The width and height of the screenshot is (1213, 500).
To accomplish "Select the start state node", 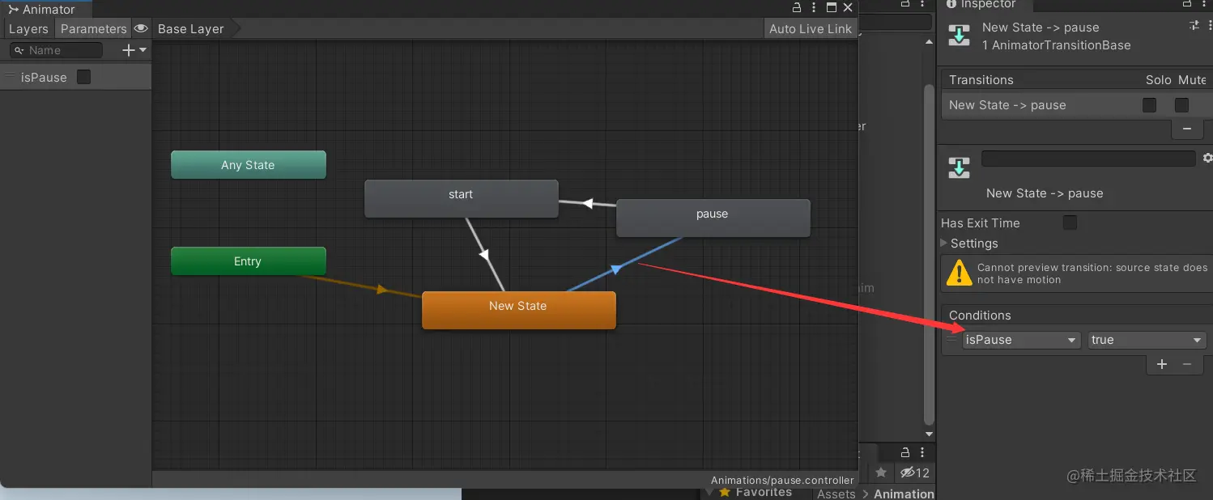I will pyautogui.click(x=461, y=198).
